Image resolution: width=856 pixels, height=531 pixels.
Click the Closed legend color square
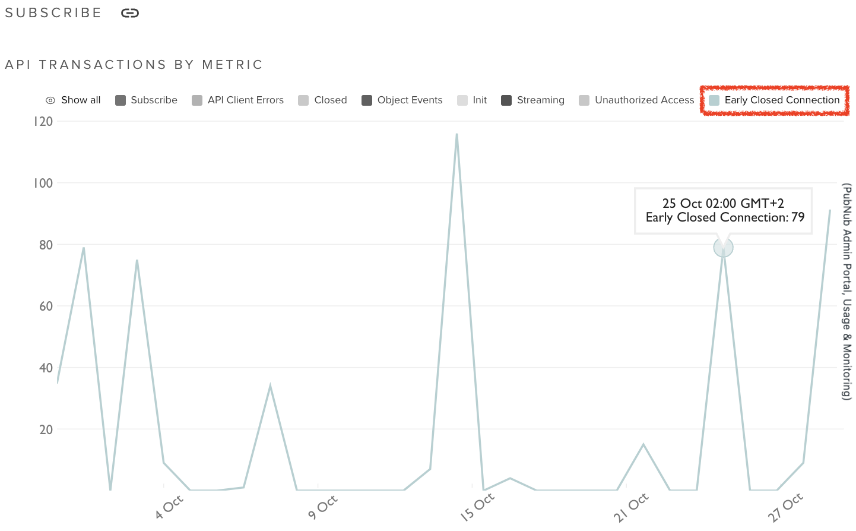tap(303, 100)
